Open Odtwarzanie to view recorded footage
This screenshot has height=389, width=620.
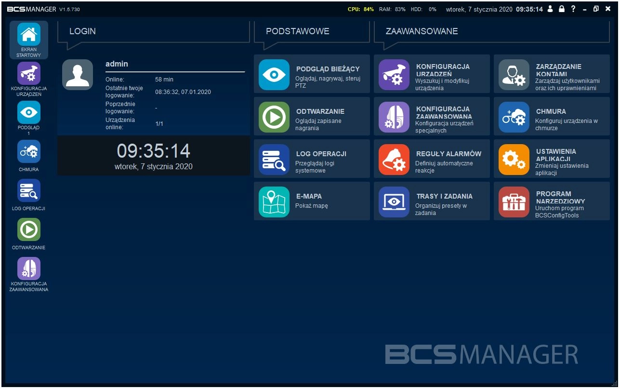tap(312, 116)
